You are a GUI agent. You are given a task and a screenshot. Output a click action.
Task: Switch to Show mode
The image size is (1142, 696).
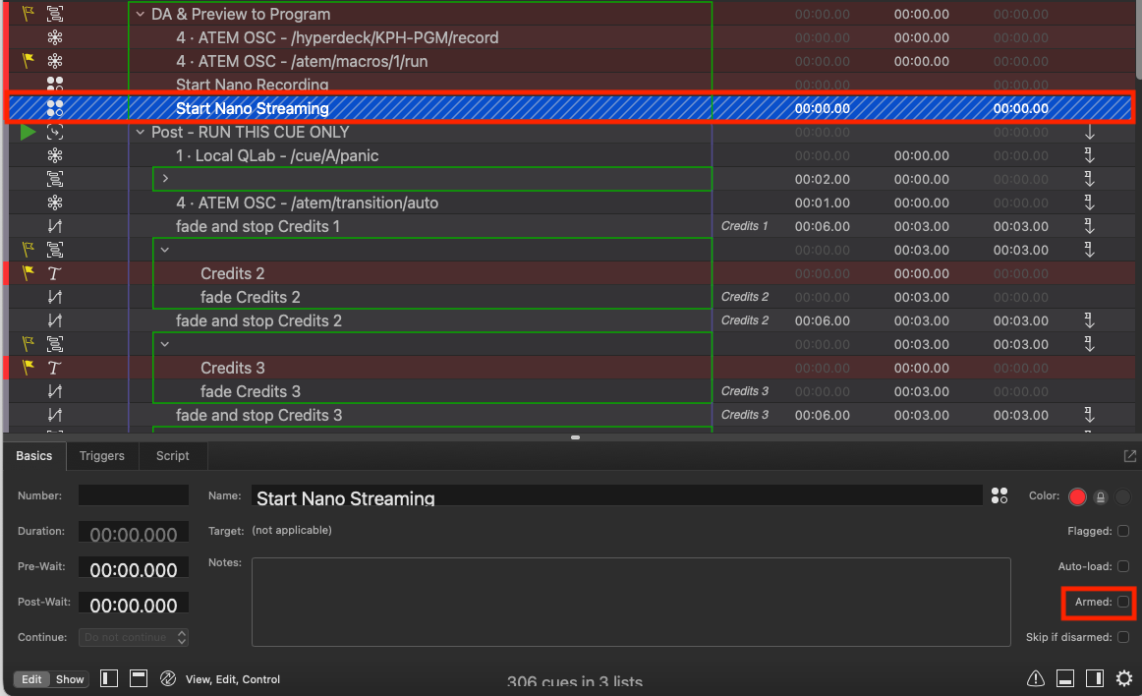(x=70, y=679)
